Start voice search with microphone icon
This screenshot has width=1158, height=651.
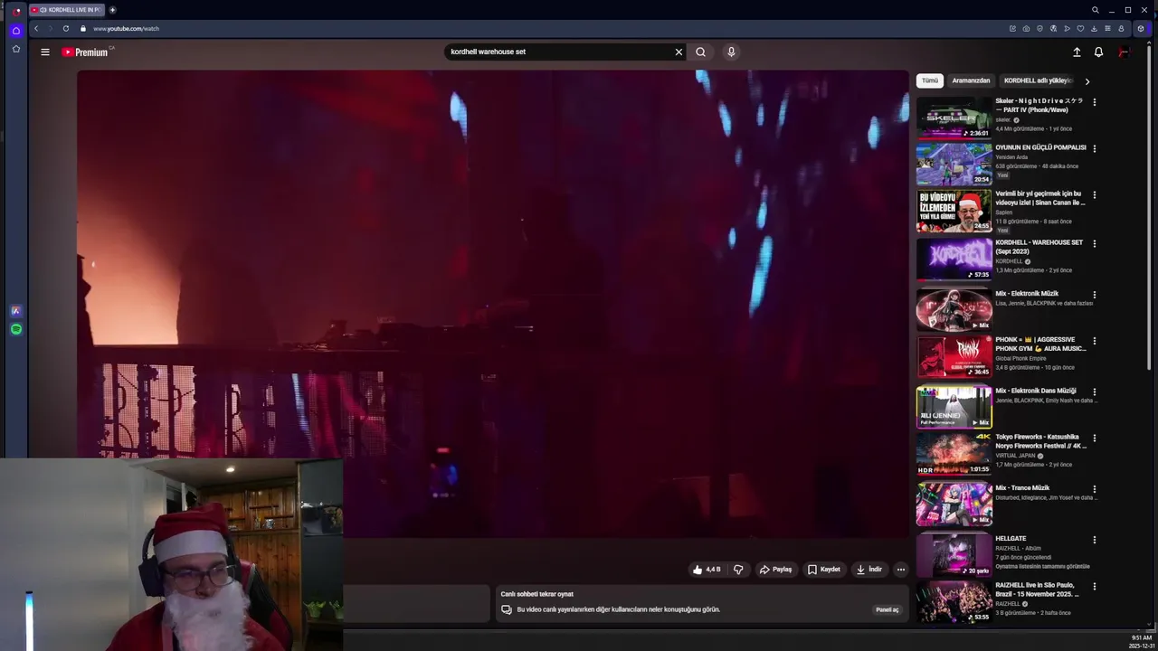[731, 52]
